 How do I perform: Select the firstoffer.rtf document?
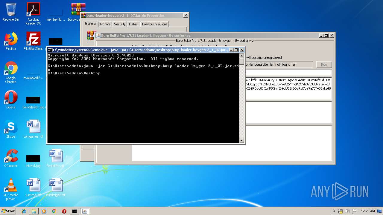(x=56, y=159)
